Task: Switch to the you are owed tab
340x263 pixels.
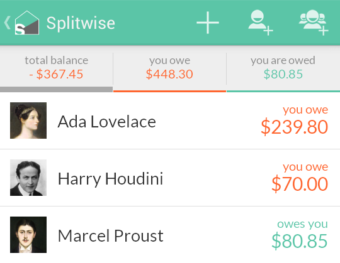Action: tap(283, 69)
